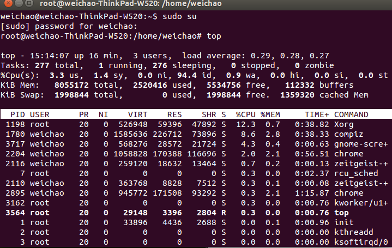Viewport: 392px width, 248px height.
Task: Click buffers value '112332'
Action: click(300, 85)
